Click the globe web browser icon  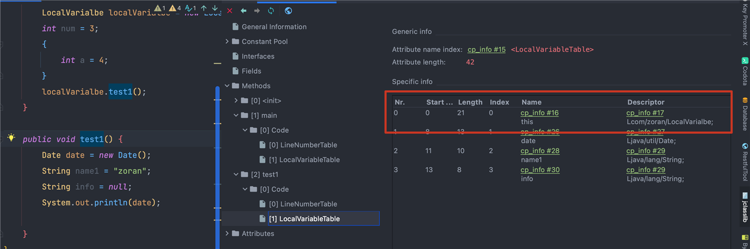(x=288, y=11)
